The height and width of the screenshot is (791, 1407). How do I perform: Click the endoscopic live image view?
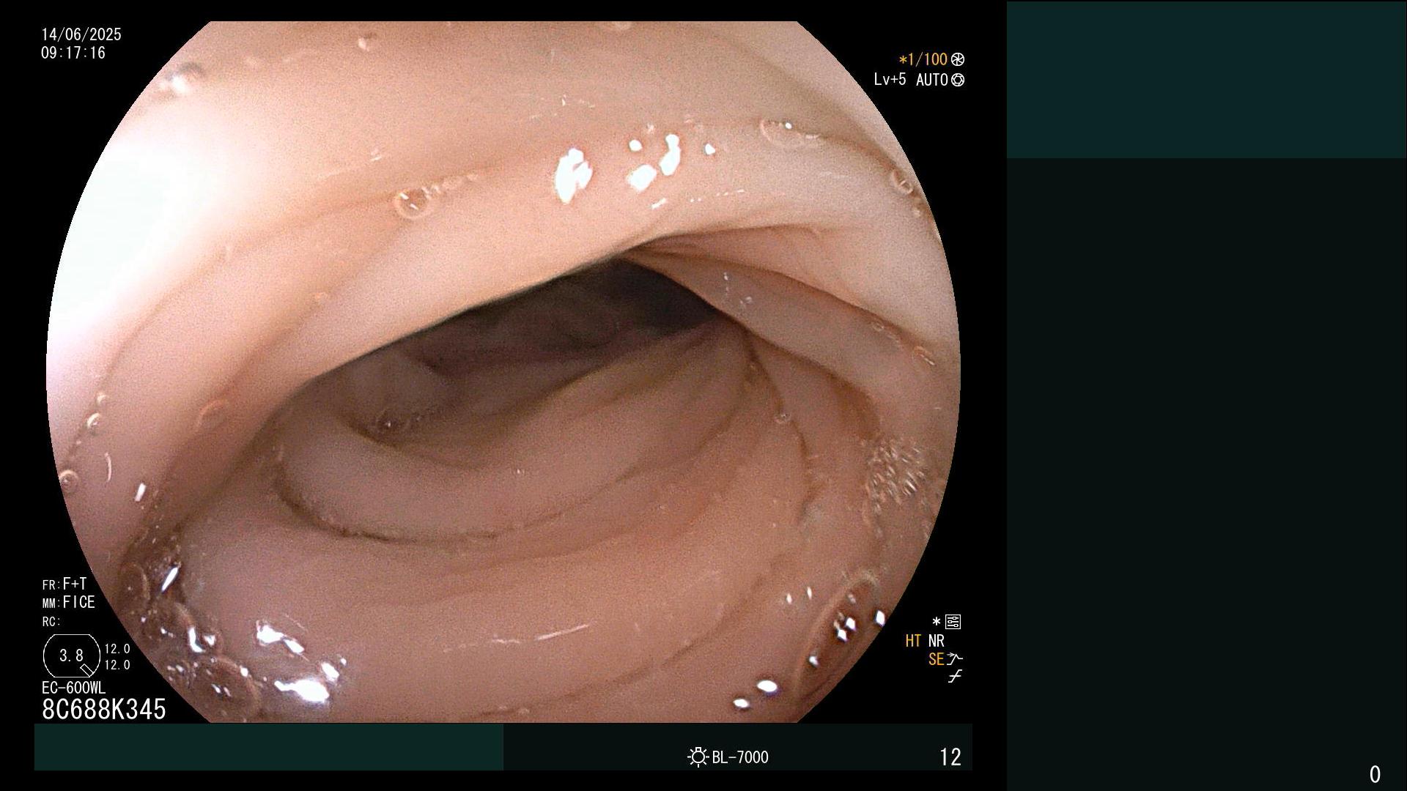coord(503,372)
